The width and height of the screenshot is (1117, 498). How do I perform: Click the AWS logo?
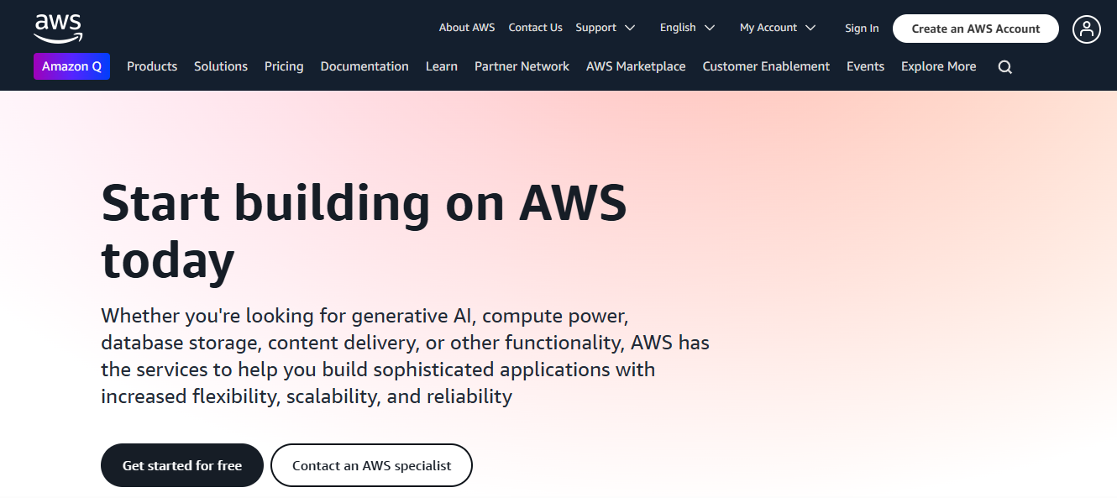pyautogui.click(x=58, y=29)
